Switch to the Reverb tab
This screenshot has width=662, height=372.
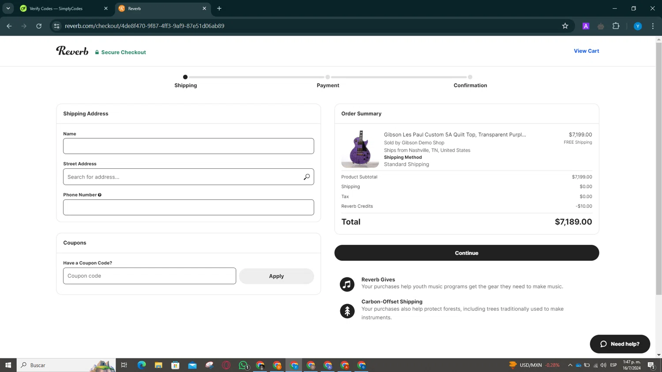162,8
